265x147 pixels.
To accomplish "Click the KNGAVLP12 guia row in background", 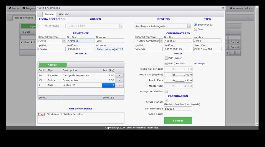I will pyautogui.click(x=28, y=42).
